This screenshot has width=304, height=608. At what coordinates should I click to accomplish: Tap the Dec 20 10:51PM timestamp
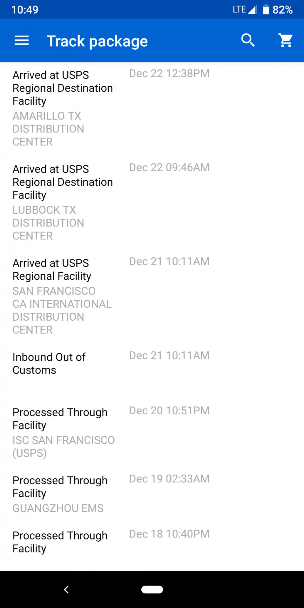click(x=169, y=411)
